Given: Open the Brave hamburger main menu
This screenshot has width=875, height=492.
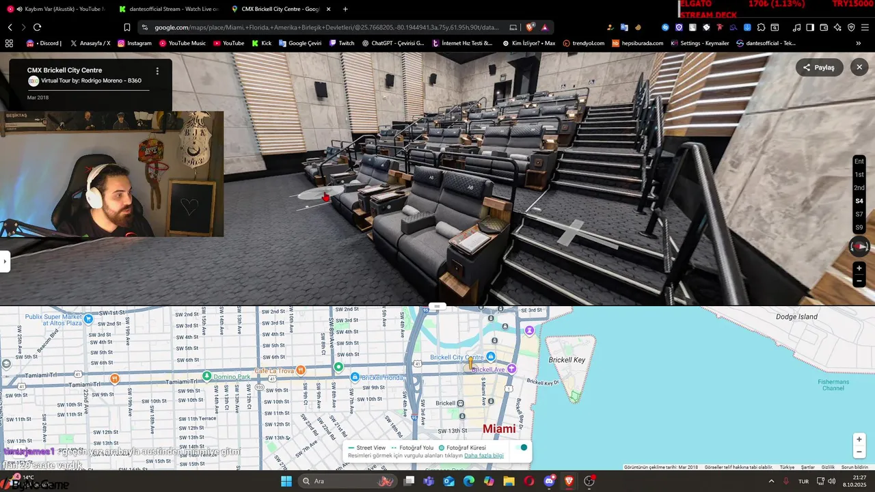Looking at the screenshot, I should coord(864,27).
